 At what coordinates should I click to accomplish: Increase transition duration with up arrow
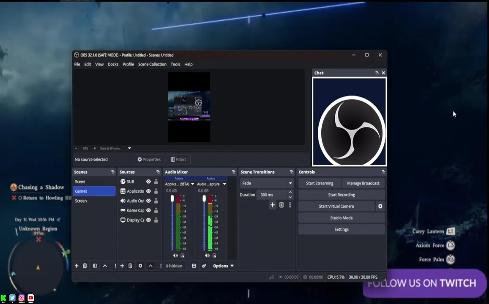pyautogui.click(x=290, y=192)
